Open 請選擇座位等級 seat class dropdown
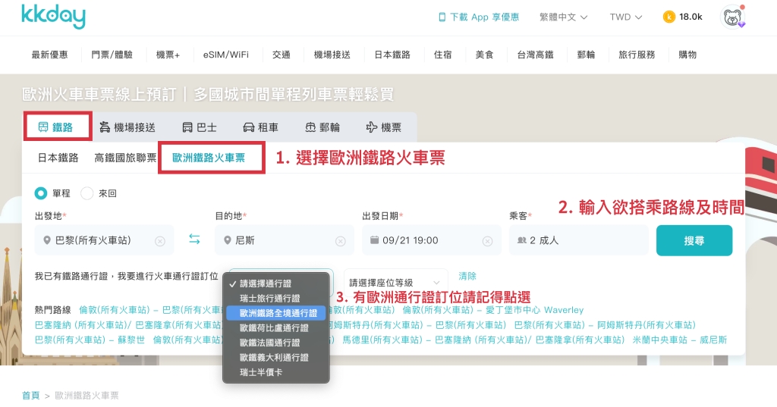 point(395,283)
